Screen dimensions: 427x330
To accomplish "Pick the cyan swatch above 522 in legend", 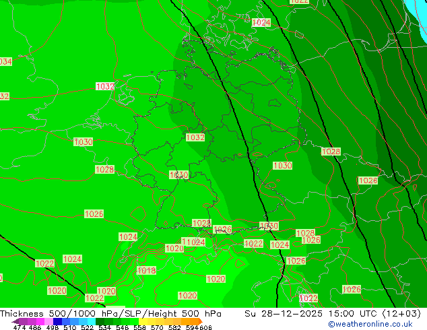I will point(92,321).
